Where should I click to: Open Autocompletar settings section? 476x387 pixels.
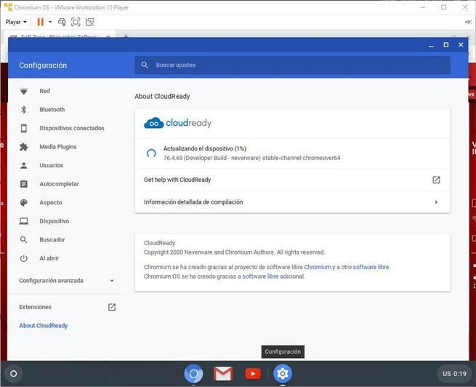(59, 184)
